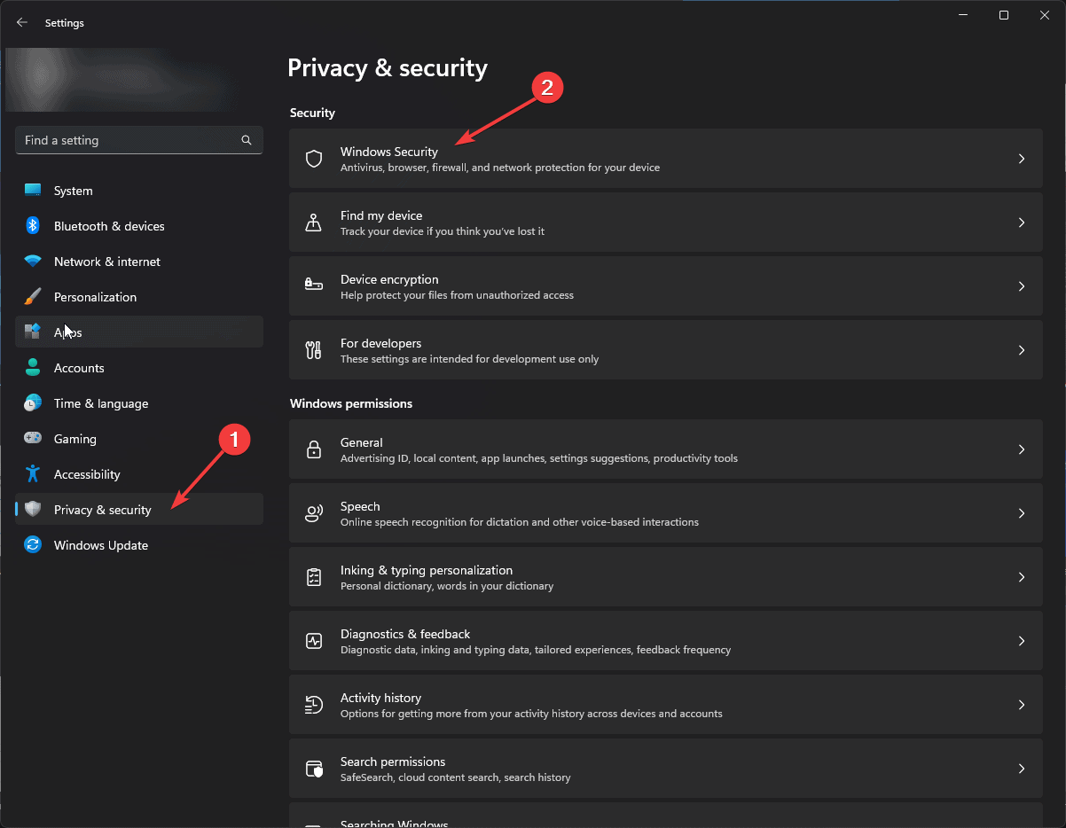Screen dimensions: 1066x828
Task: Open Bluetooth & devices via its icon
Action: coord(34,225)
